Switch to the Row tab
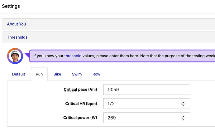 [x=96, y=74]
